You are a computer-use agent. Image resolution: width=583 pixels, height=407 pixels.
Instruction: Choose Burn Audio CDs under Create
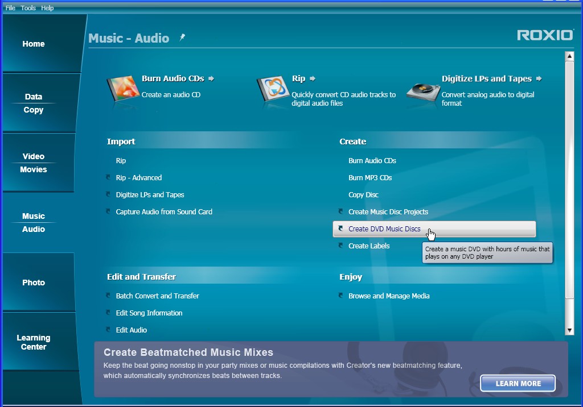click(x=372, y=160)
